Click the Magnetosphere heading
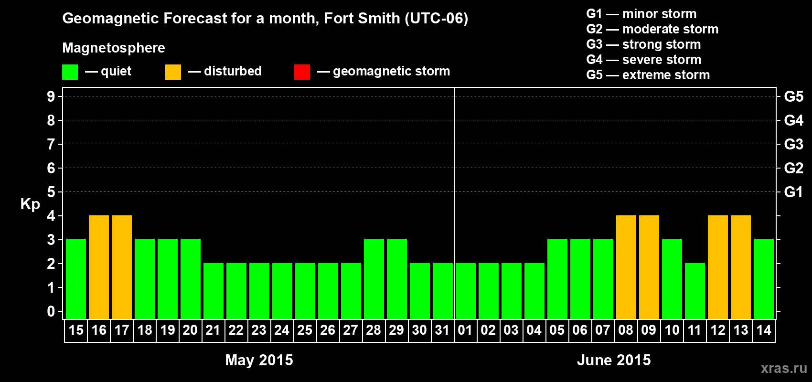 pyautogui.click(x=114, y=48)
